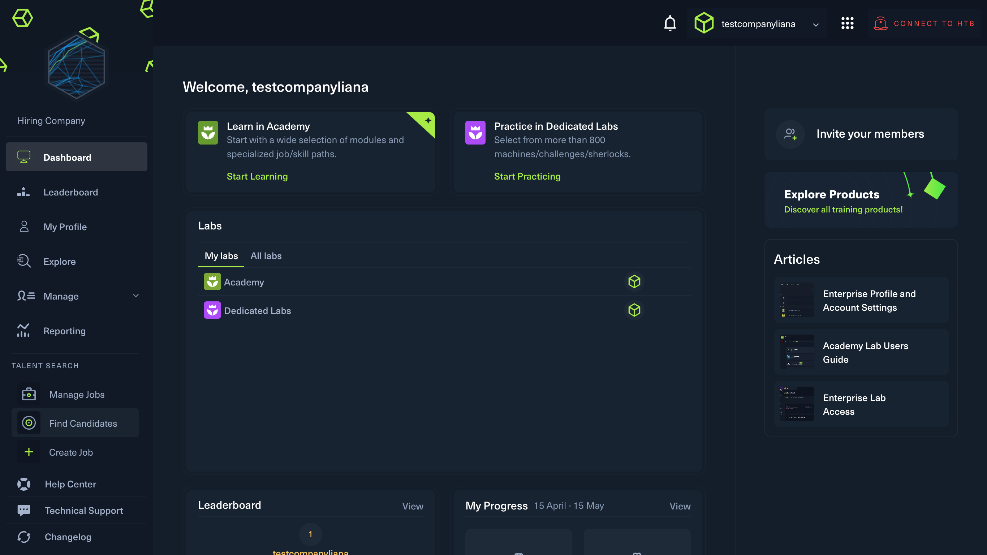
Task: Open Leaderboard in the sidebar
Action: click(76, 192)
